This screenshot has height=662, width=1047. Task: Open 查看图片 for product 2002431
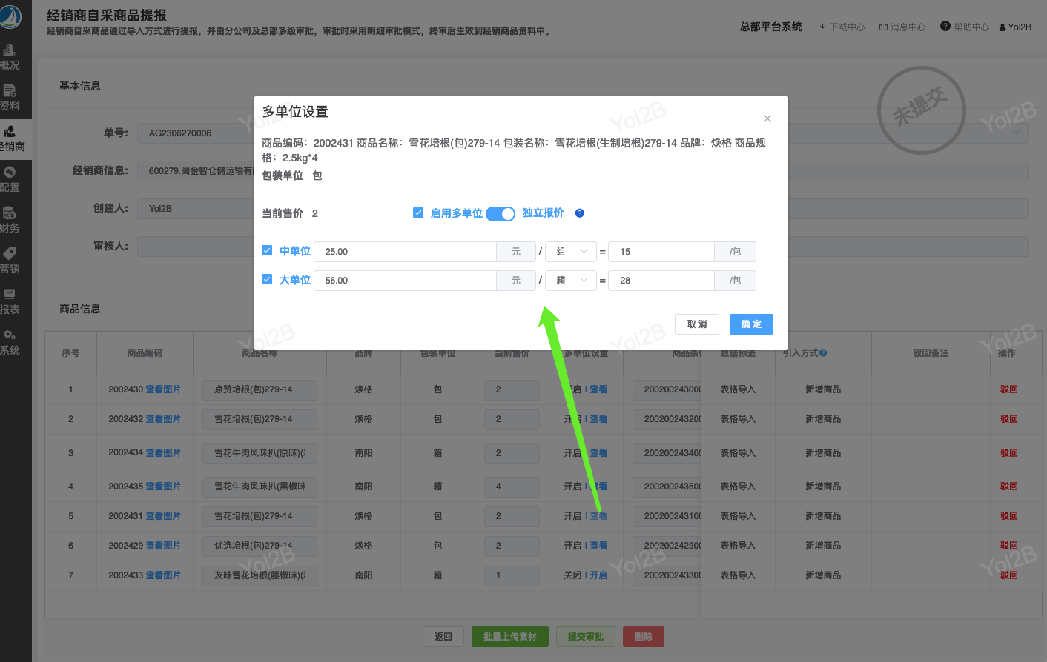163,516
